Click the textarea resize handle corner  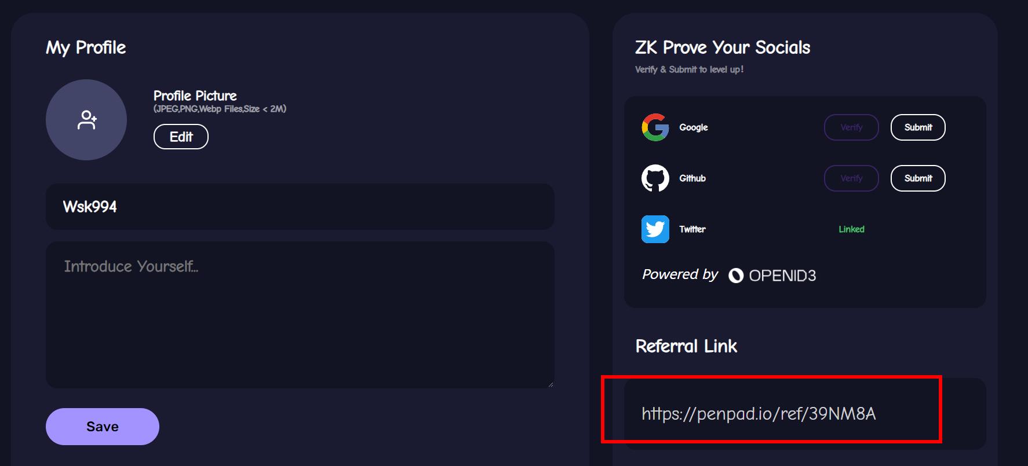(x=551, y=384)
